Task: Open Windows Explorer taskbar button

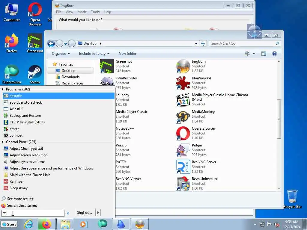Action: pos(65,224)
